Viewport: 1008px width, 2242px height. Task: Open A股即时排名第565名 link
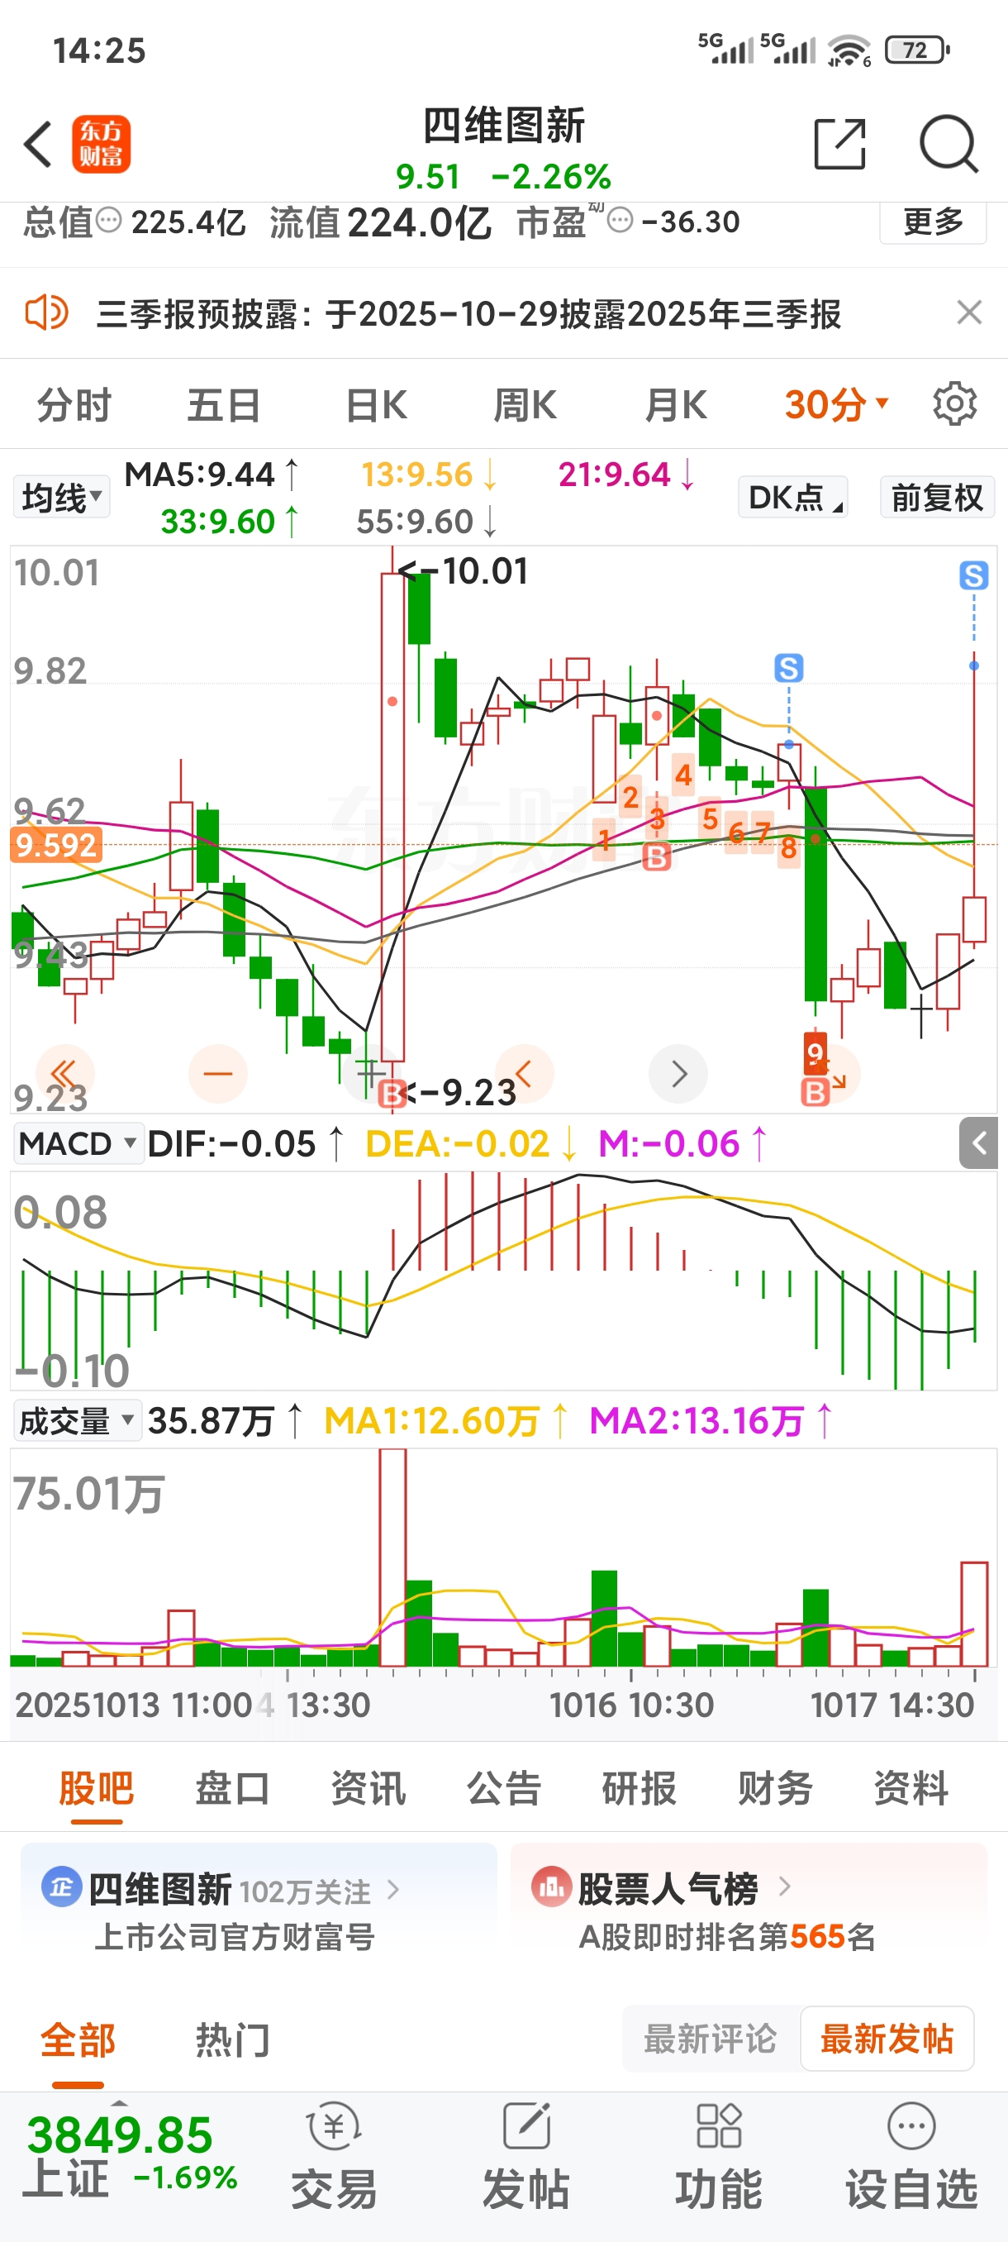click(x=727, y=1936)
